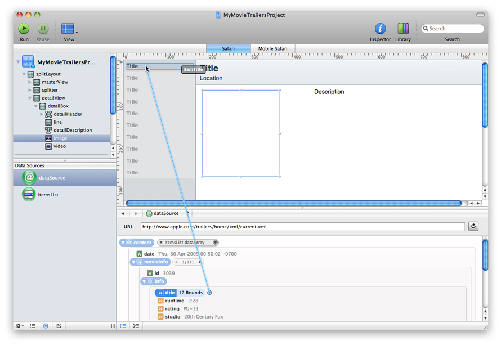Image resolution: width=501 pixels, height=345 pixels.
Task: Open the Inspector panel
Action: click(x=380, y=29)
